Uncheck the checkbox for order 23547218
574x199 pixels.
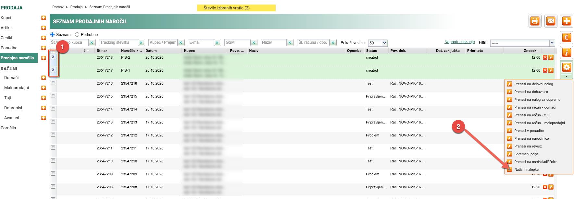tap(53, 57)
